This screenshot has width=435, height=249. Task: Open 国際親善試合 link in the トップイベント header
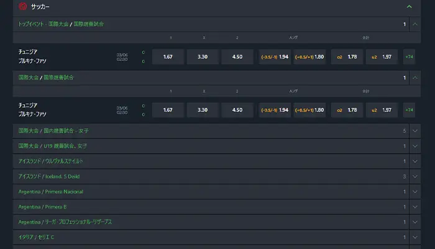[88, 24]
